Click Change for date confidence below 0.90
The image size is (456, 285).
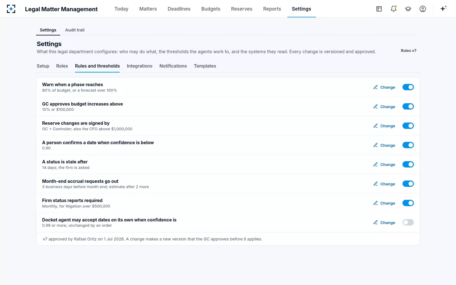[x=384, y=145]
